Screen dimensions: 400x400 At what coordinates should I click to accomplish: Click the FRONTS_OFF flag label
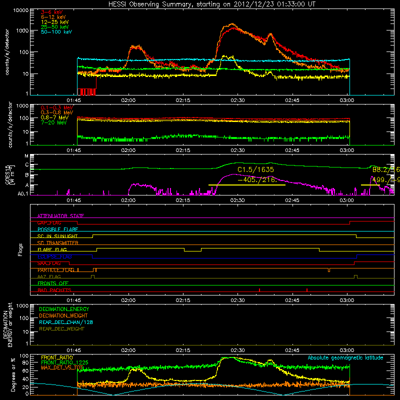(53, 283)
